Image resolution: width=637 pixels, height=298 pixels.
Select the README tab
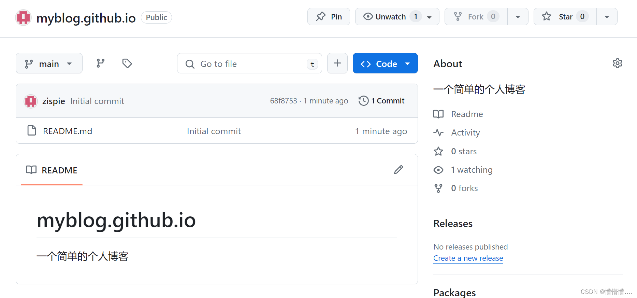(52, 170)
